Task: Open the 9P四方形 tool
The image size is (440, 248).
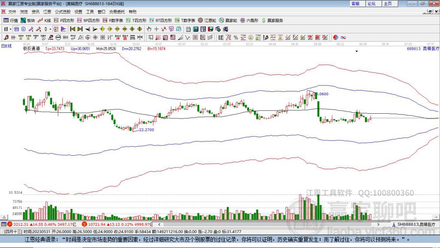Action: pyautogui.click(x=89, y=21)
